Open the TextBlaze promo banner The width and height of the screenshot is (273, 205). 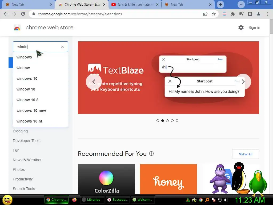168,78
